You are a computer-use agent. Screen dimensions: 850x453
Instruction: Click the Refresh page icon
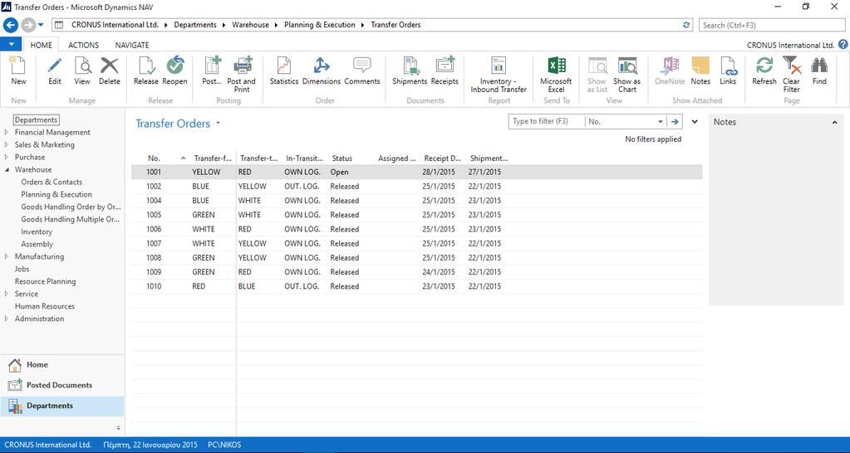click(764, 66)
